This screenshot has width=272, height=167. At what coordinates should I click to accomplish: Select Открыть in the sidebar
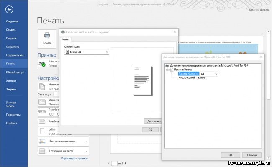pos(11,38)
